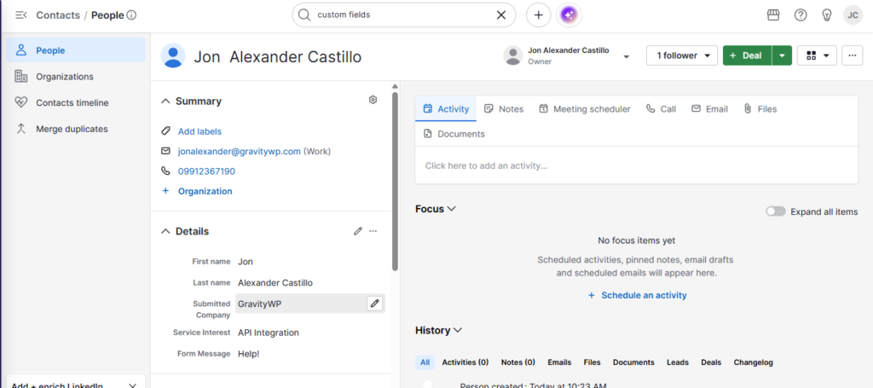Click the add an activity input field
This screenshot has height=388, width=873.
(x=636, y=165)
